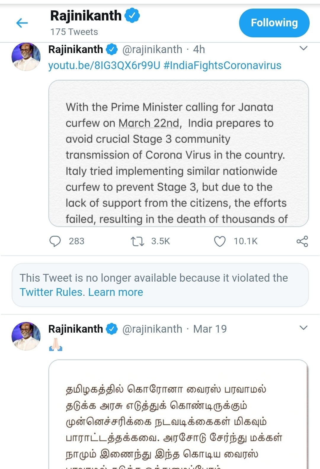320x469 pixels.
Task: Click the 4h tweet timestamp
Action: [x=199, y=49]
